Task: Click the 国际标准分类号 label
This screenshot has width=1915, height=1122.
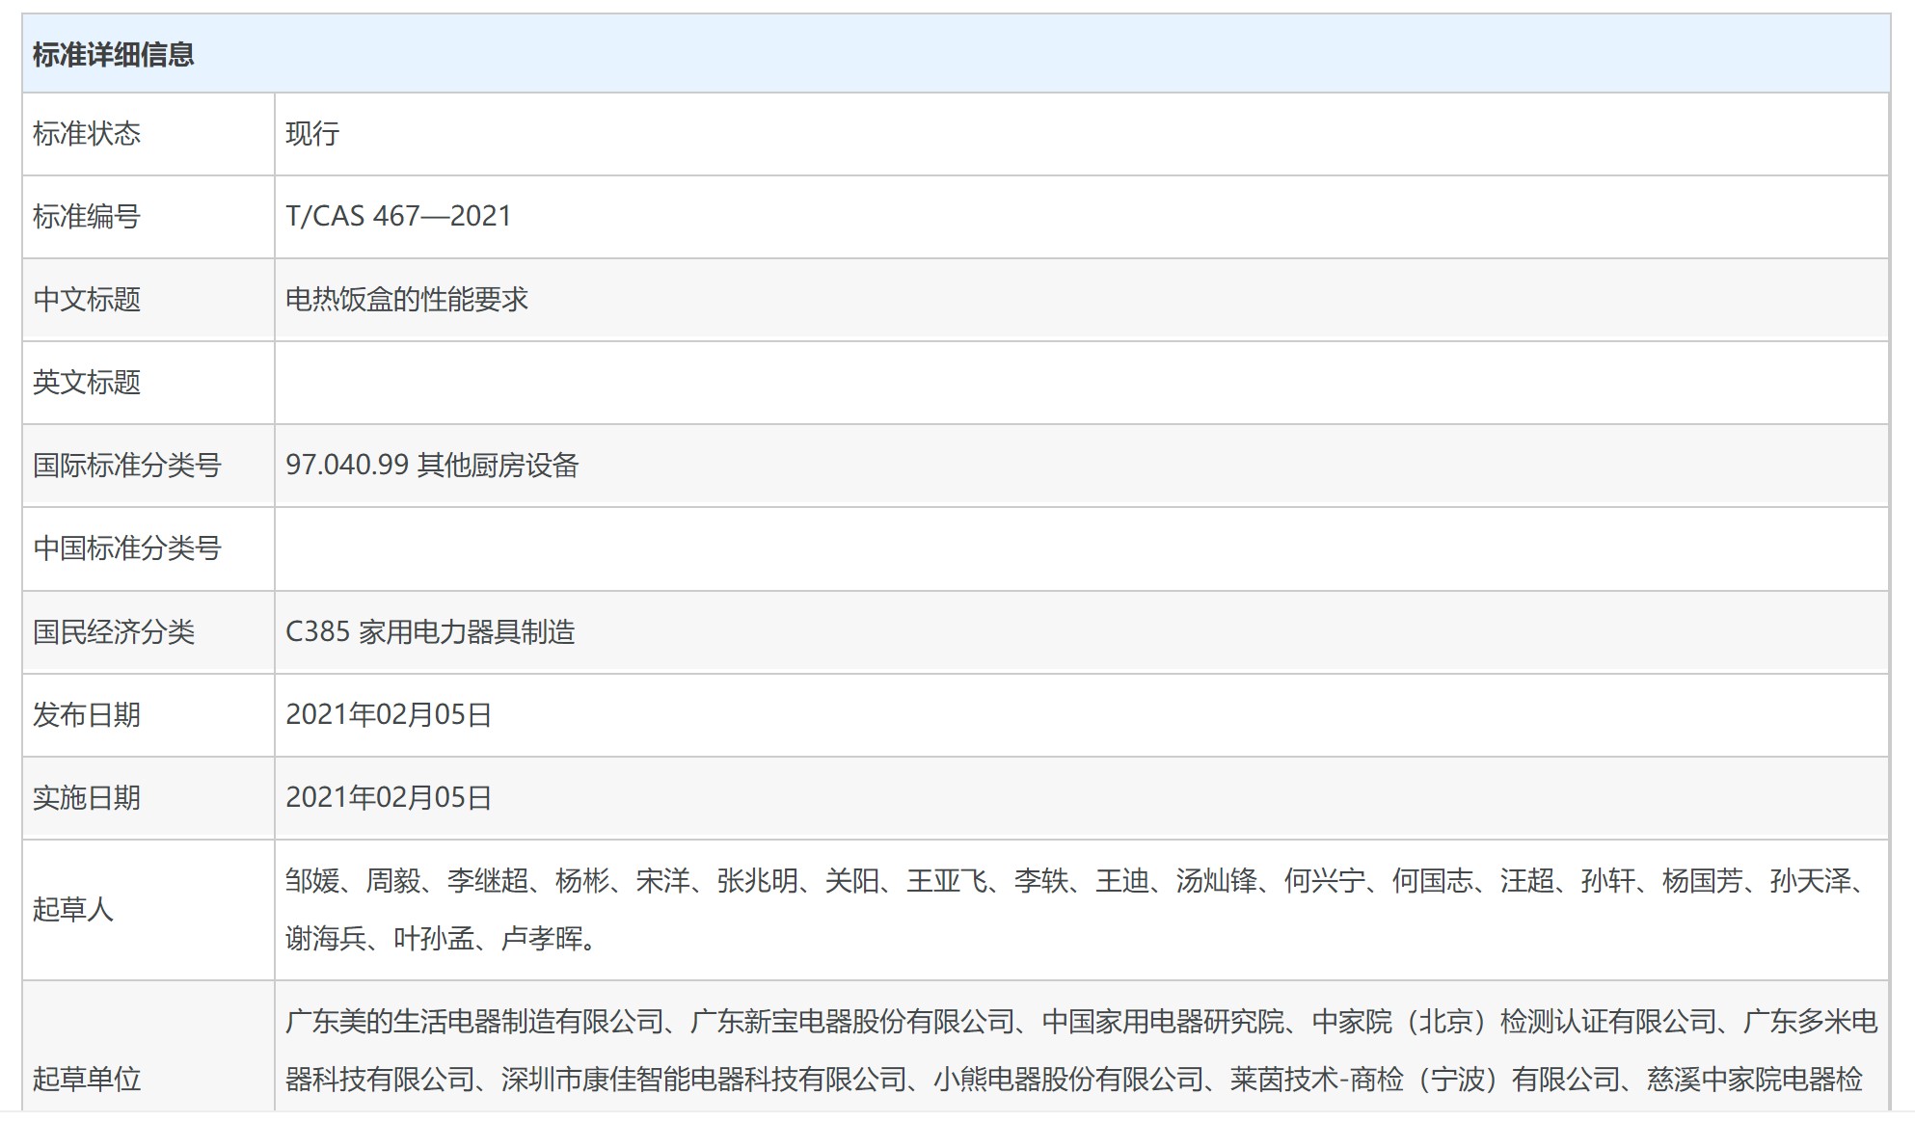Action: [x=127, y=466]
